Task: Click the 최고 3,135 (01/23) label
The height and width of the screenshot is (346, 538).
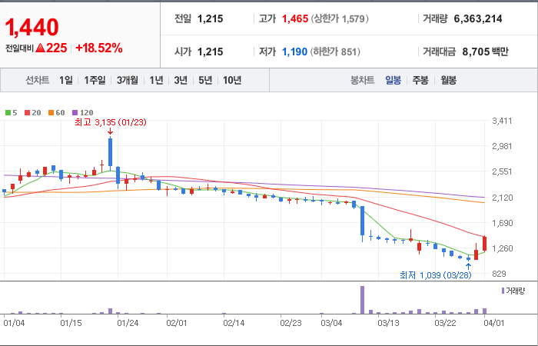Action: pos(111,122)
